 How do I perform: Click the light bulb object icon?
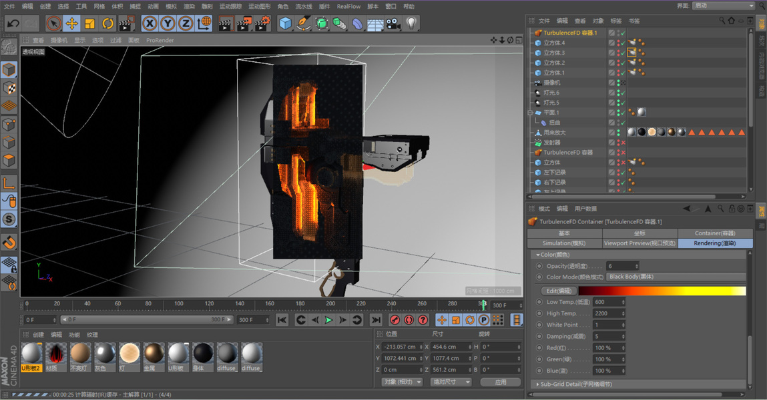pyautogui.click(x=411, y=24)
